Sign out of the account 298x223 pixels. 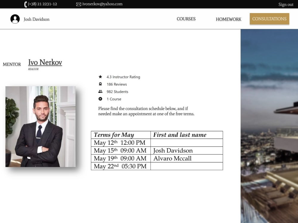[286, 4]
